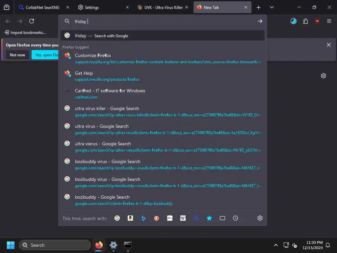Dismiss the Open Firefox notification bar

click(329, 45)
